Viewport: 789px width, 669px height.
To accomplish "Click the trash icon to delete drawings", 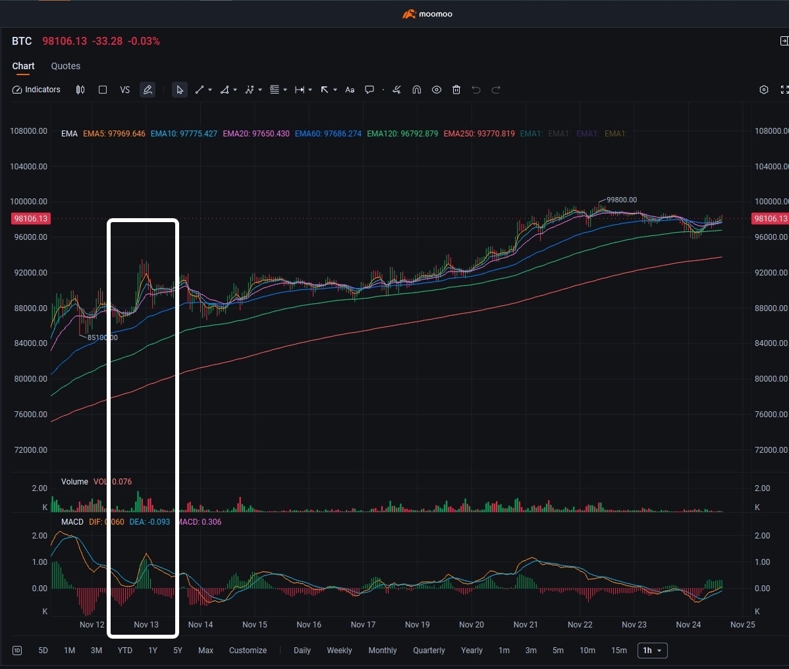I will pyautogui.click(x=456, y=90).
